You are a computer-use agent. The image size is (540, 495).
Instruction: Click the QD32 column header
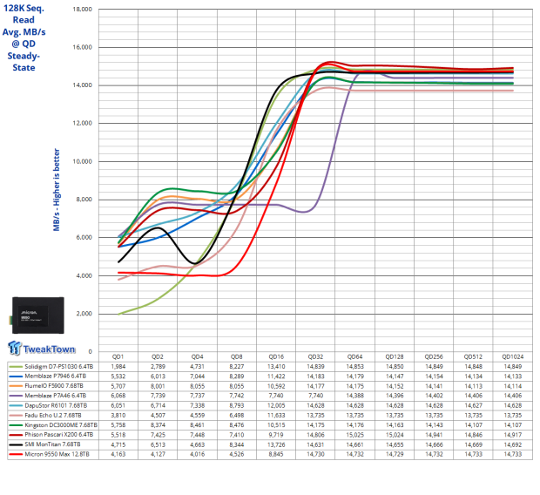pos(316,357)
